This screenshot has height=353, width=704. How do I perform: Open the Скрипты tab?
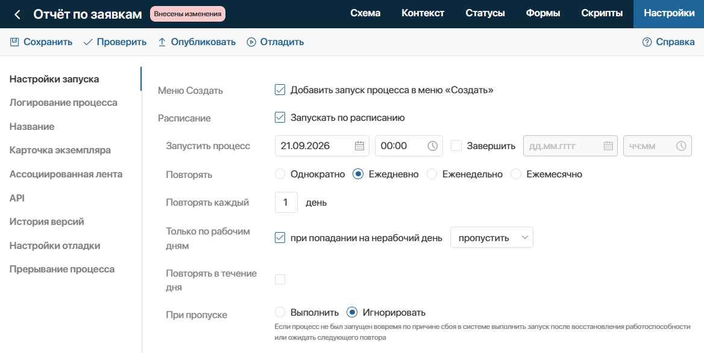(602, 13)
